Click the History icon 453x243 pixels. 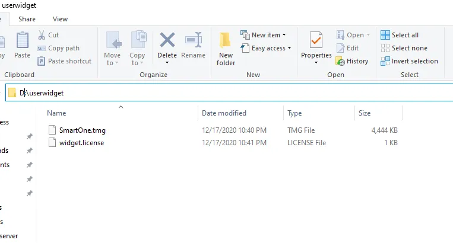pos(340,61)
